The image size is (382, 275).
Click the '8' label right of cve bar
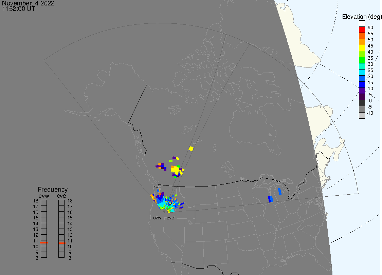(x=70, y=258)
